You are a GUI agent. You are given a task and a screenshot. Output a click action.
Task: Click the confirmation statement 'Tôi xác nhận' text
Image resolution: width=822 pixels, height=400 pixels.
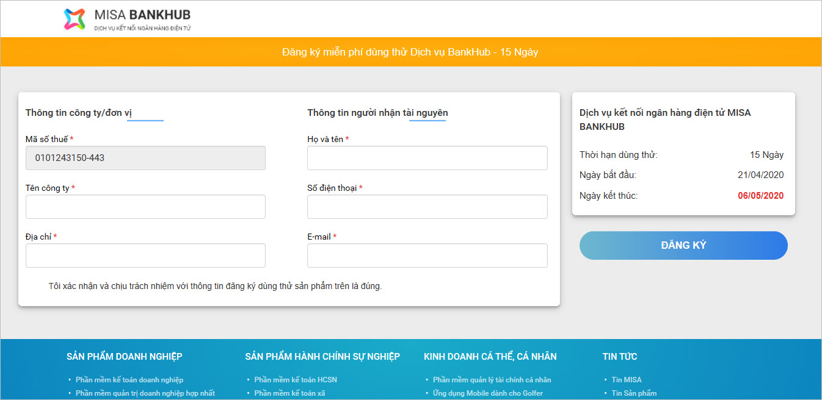pyautogui.click(x=215, y=287)
